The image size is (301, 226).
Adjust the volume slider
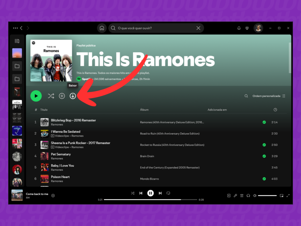(267, 196)
